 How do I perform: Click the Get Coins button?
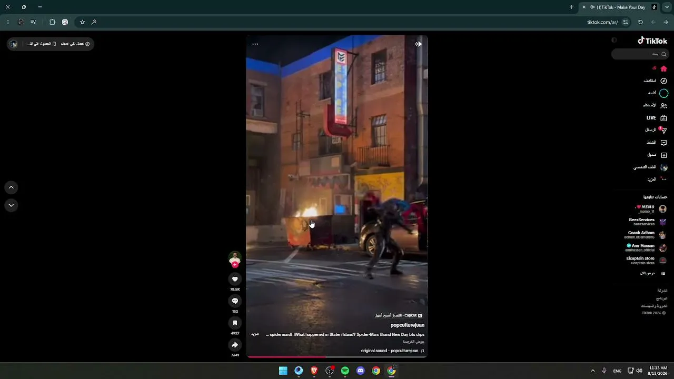[75, 44]
